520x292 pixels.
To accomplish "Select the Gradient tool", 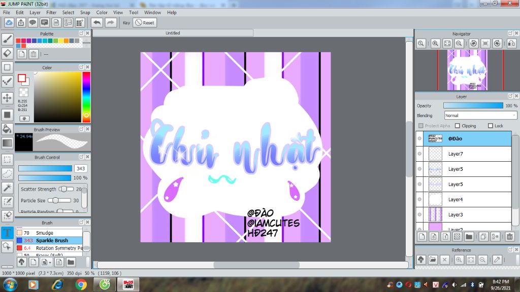I will [7, 143].
